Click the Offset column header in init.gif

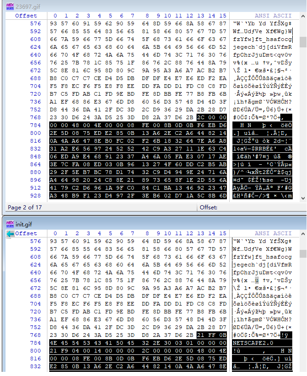coord(26,233)
